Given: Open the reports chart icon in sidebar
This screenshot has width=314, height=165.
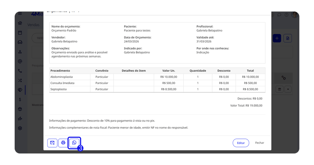Looking at the screenshot, I should click(x=20, y=119).
